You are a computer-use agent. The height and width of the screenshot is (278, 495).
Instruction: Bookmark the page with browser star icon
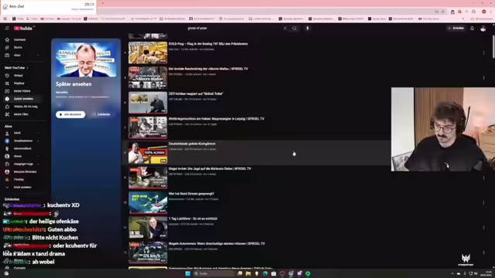(442, 12)
